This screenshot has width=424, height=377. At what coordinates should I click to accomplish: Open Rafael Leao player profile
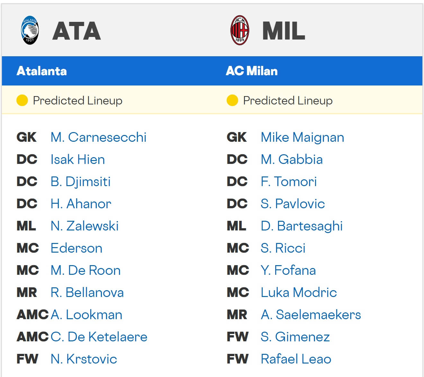tap(296, 359)
